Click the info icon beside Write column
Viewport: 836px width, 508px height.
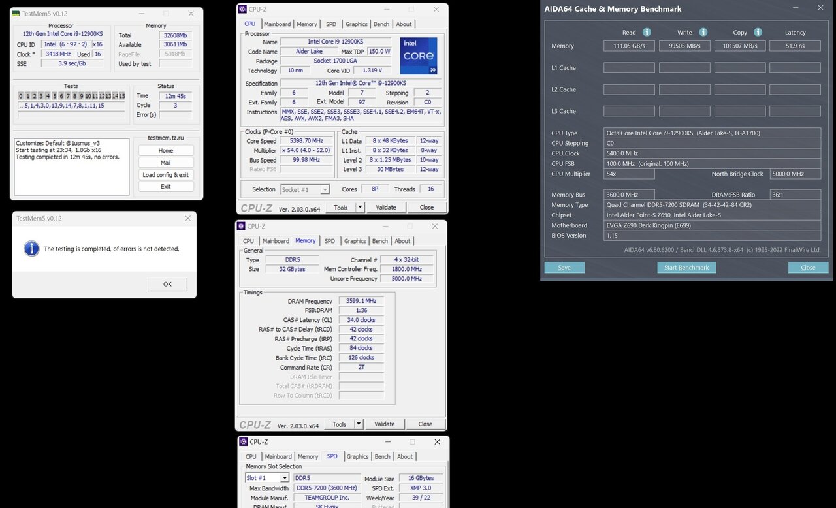click(703, 32)
